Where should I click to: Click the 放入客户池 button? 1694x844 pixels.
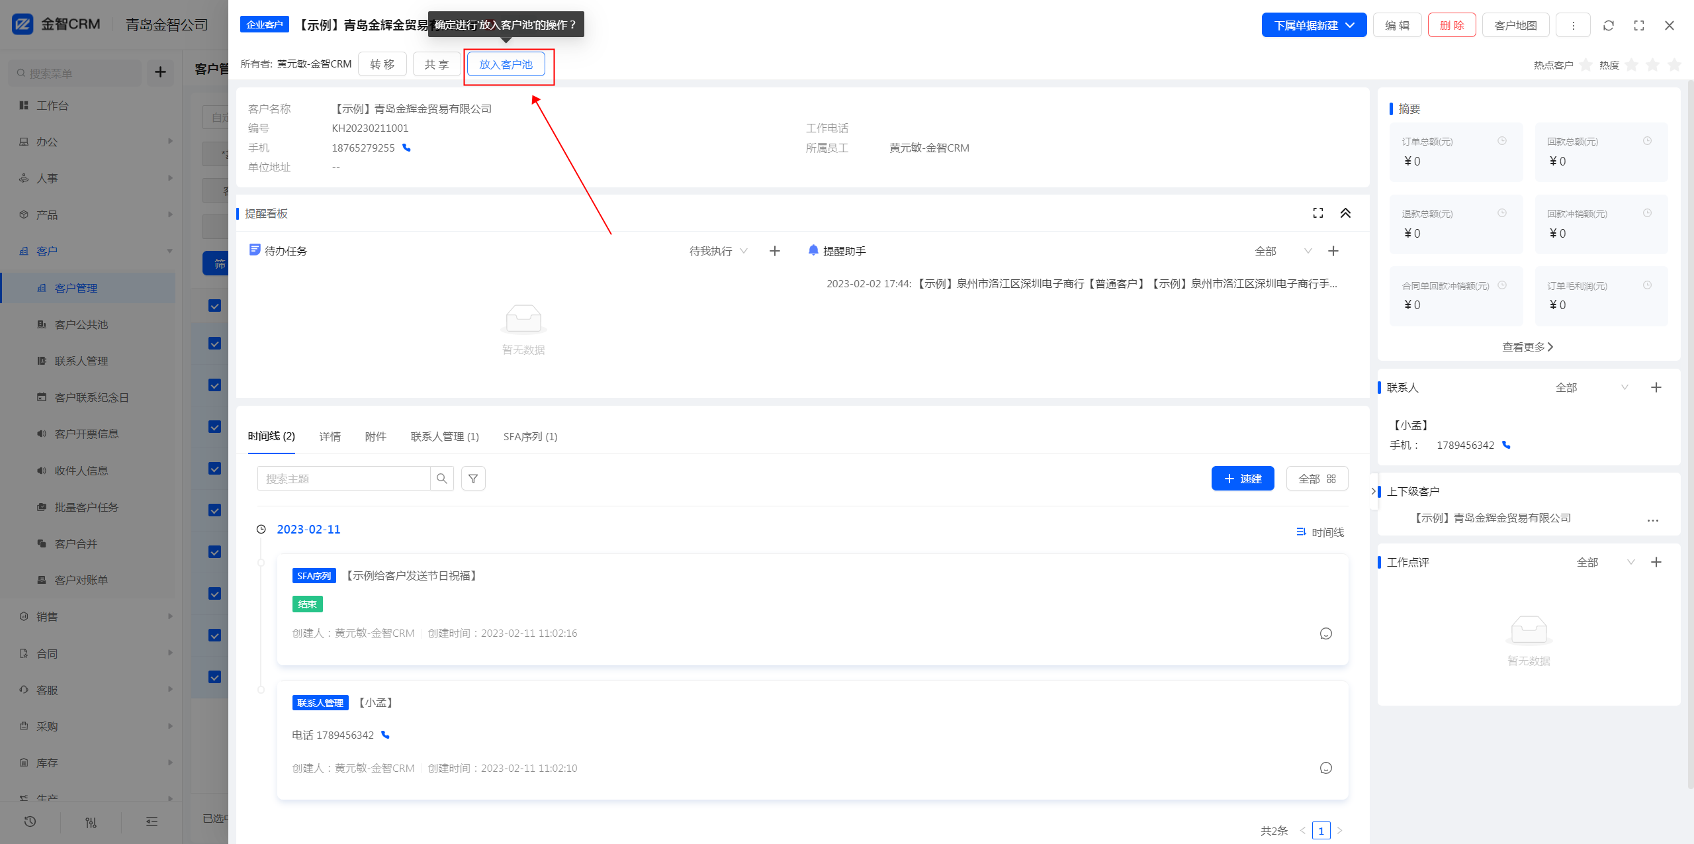coord(506,64)
